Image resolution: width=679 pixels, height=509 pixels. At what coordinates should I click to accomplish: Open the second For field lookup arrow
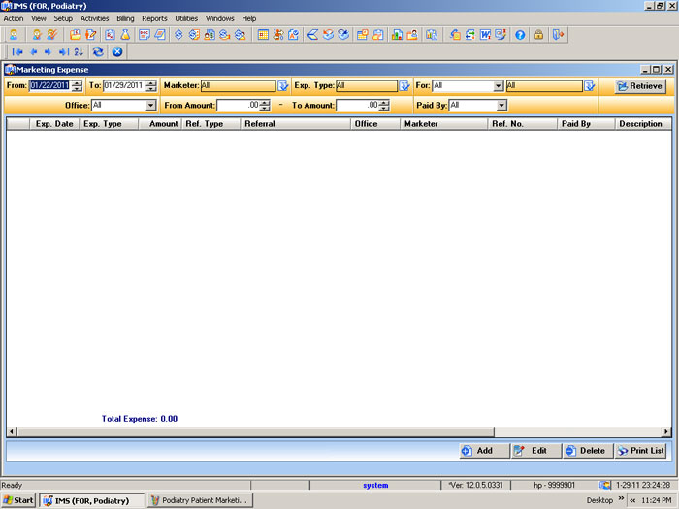pyautogui.click(x=589, y=85)
